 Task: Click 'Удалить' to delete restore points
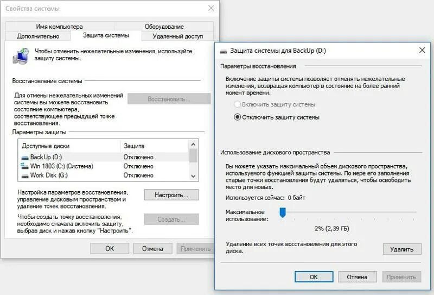tap(402, 249)
